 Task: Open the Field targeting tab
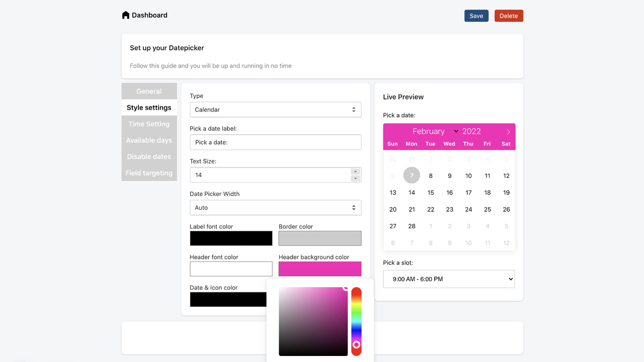149,172
